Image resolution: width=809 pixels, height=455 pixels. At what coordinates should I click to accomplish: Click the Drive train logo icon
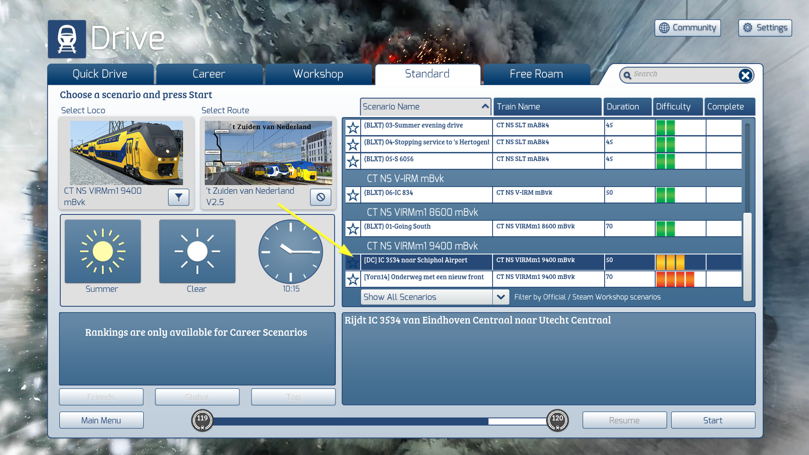click(x=67, y=39)
